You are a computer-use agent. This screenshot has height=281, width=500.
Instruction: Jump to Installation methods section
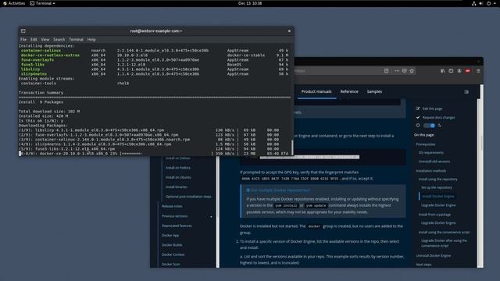(430, 171)
